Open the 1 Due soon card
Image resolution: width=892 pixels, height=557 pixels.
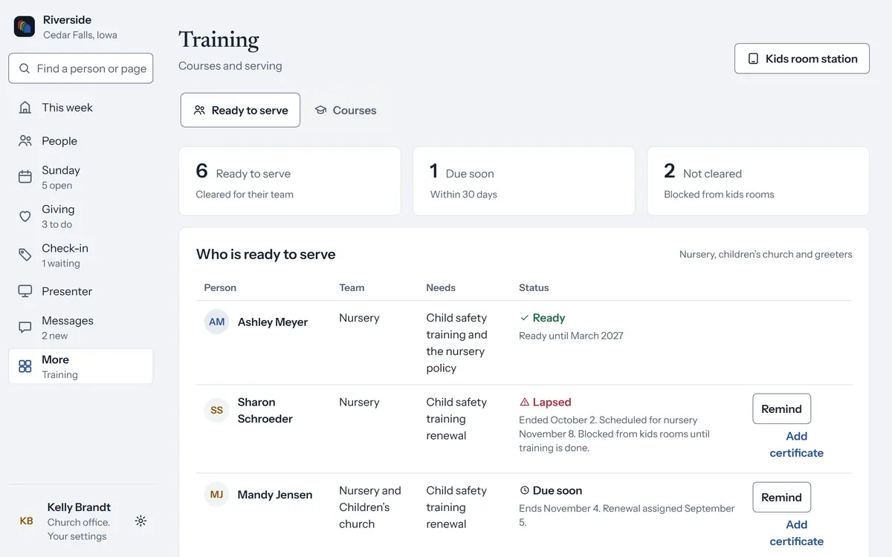(x=524, y=181)
